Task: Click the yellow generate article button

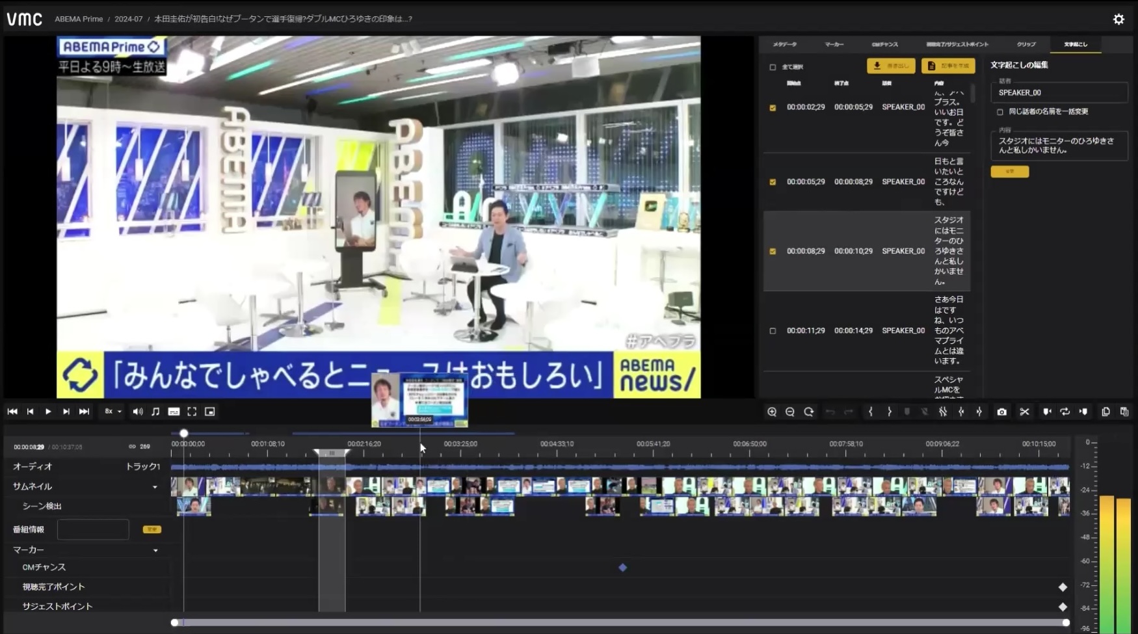Action: [x=947, y=66]
